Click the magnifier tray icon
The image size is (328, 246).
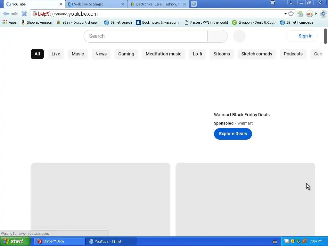point(304,242)
